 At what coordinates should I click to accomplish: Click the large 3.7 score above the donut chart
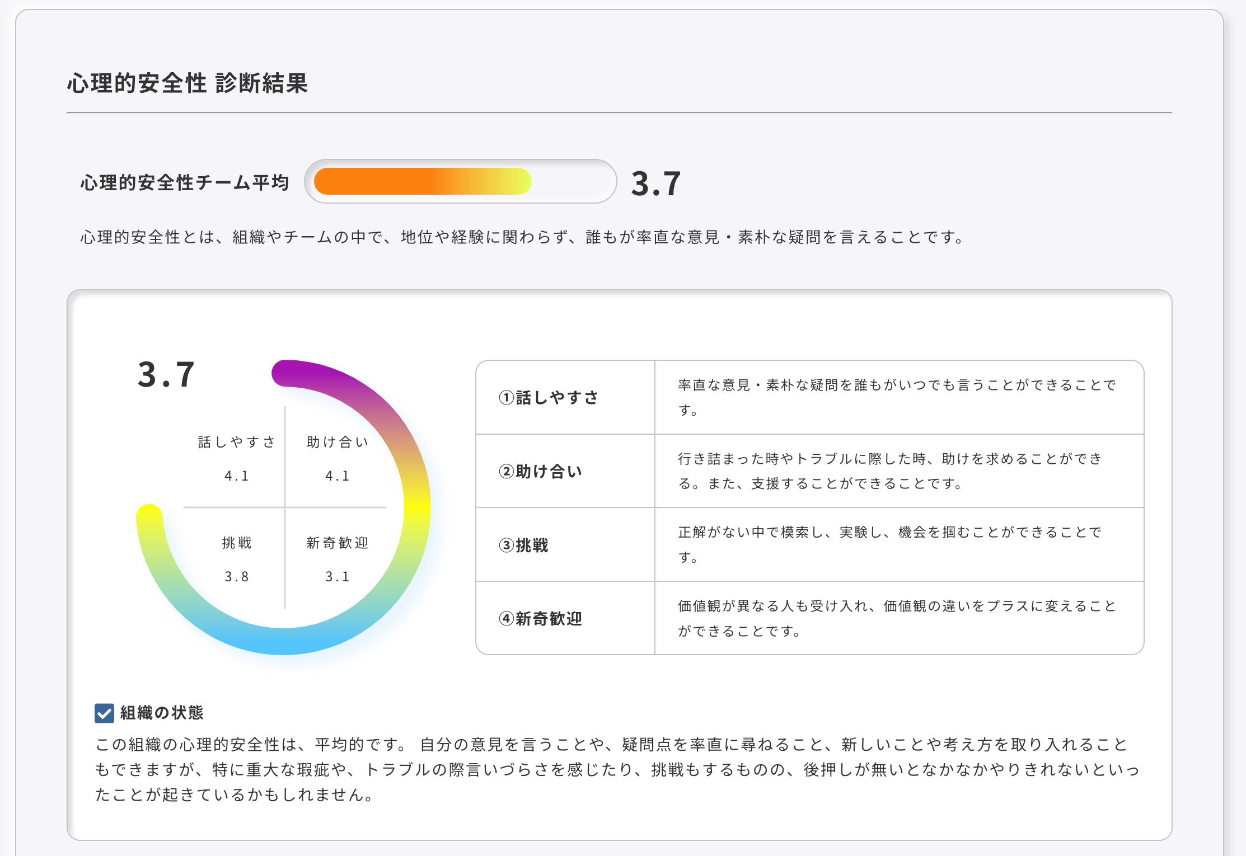pyautogui.click(x=166, y=374)
